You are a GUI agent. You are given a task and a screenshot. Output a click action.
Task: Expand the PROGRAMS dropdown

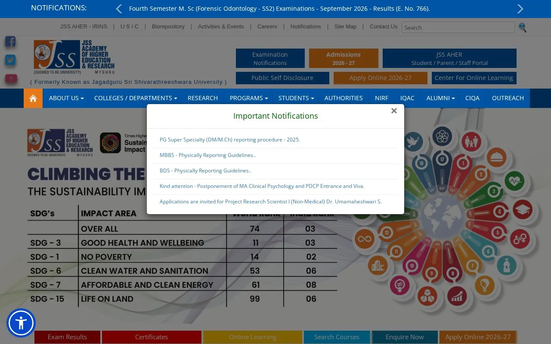[x=249, y=98]
